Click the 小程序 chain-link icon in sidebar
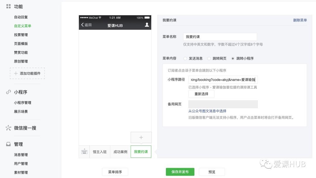 (x=8, y=92)
